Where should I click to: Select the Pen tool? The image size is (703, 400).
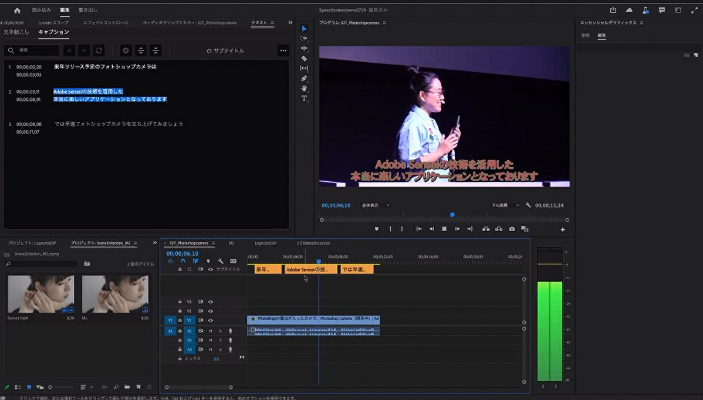click(304, 79)
